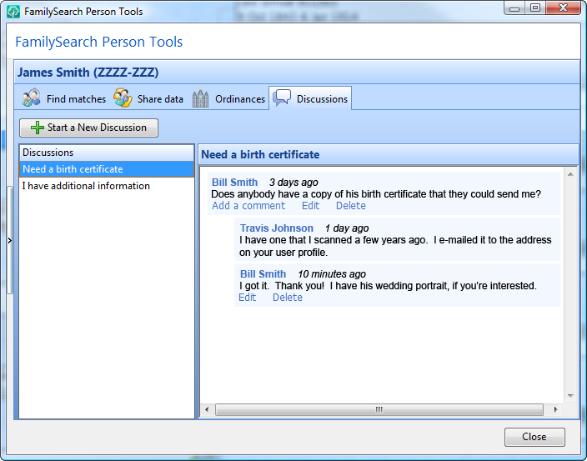Click the horizontal scrollbar thumb
Image resolution: width=587 pixels, height=461 pixels.
click(379, 410)
